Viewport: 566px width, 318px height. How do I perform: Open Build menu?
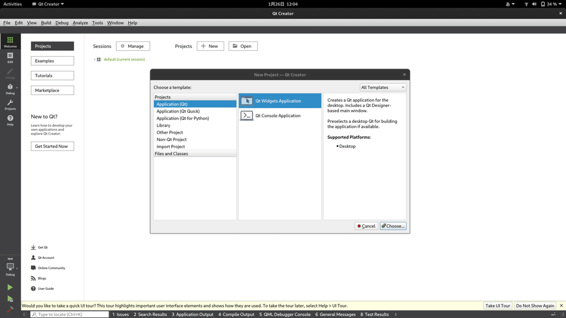46,23
